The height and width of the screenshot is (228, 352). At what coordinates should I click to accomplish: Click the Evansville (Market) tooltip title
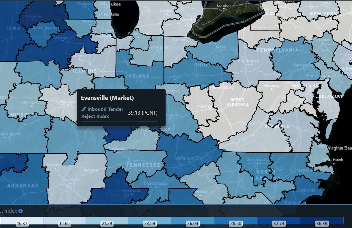pos(107,98)
